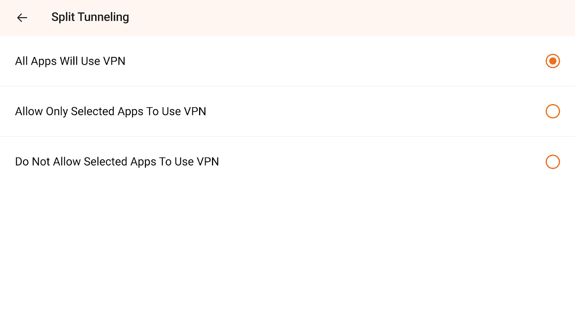Click the orange filled radio circle
The image size is (575, 323).
point(552,61)
